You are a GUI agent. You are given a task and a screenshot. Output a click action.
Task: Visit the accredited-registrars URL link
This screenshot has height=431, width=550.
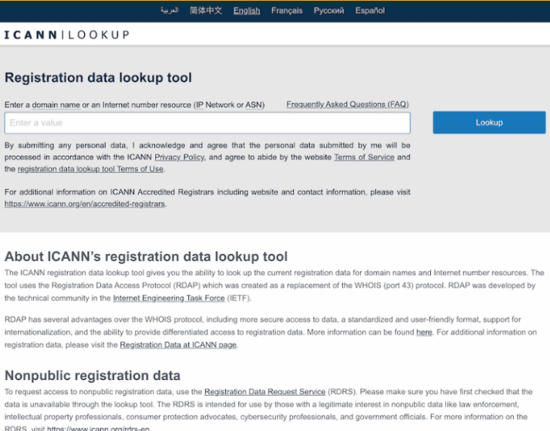click(x=84, y=204)
